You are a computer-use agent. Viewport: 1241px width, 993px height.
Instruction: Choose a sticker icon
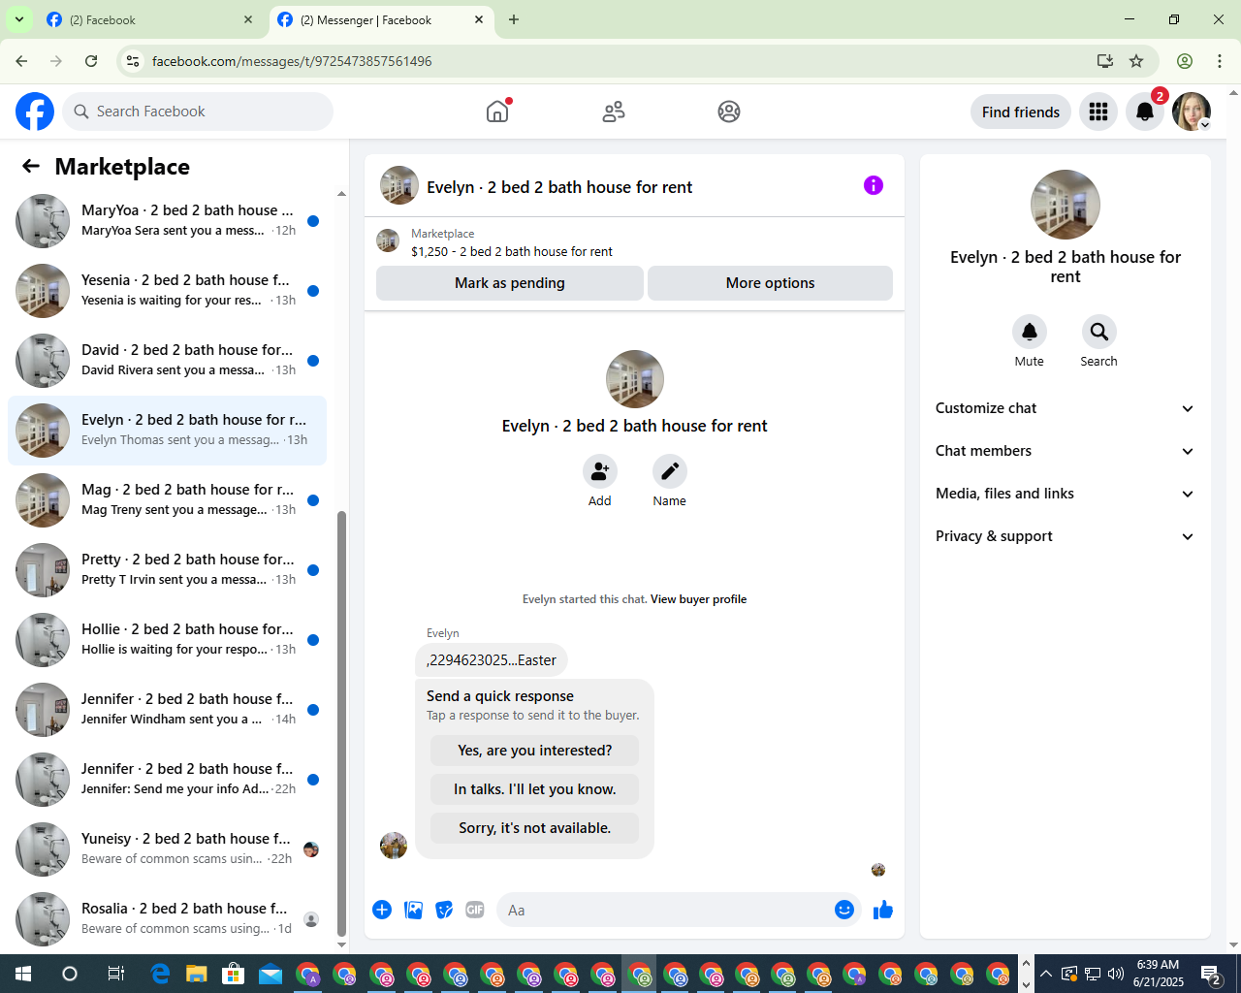445,910
